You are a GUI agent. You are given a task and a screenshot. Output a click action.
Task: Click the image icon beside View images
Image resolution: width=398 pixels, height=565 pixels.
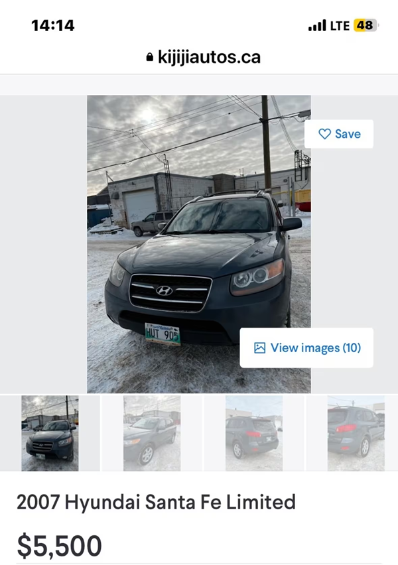point(259,347)
